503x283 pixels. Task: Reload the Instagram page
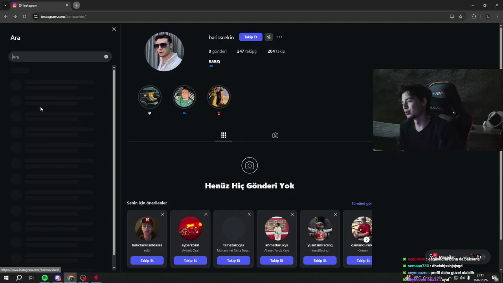[24, 17]
